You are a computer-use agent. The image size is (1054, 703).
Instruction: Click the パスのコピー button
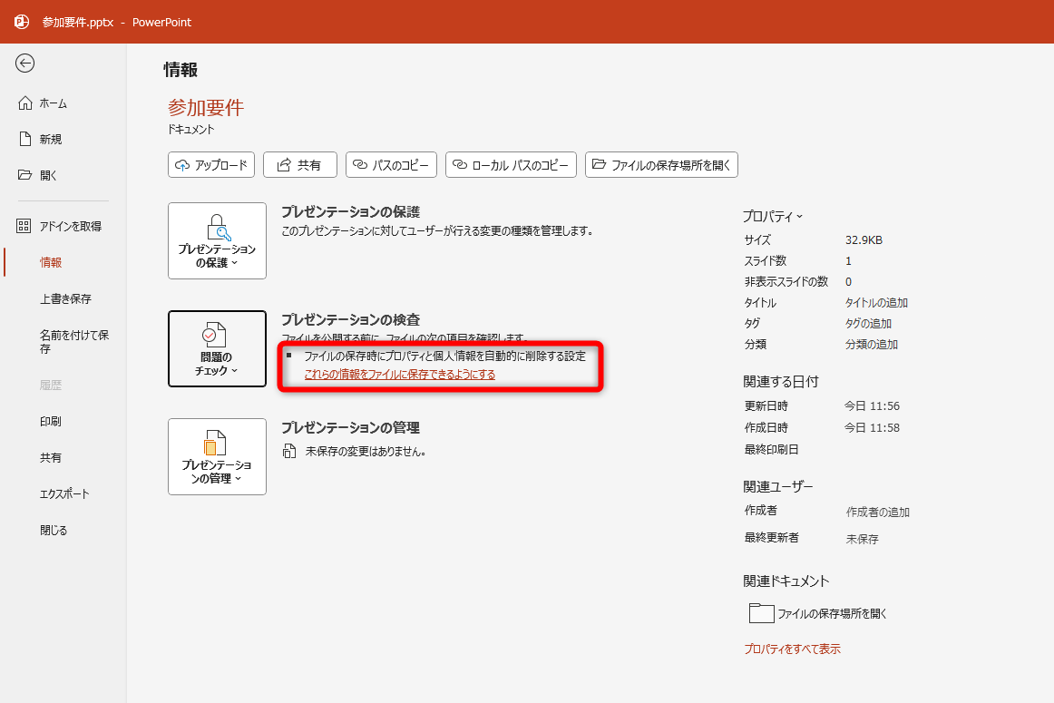pyautogui.click(x=391, y=164)
